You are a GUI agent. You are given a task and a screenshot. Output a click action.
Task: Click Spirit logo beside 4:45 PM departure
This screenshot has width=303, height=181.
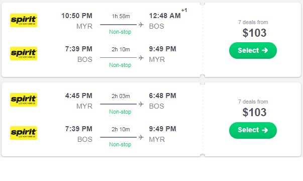24,100
